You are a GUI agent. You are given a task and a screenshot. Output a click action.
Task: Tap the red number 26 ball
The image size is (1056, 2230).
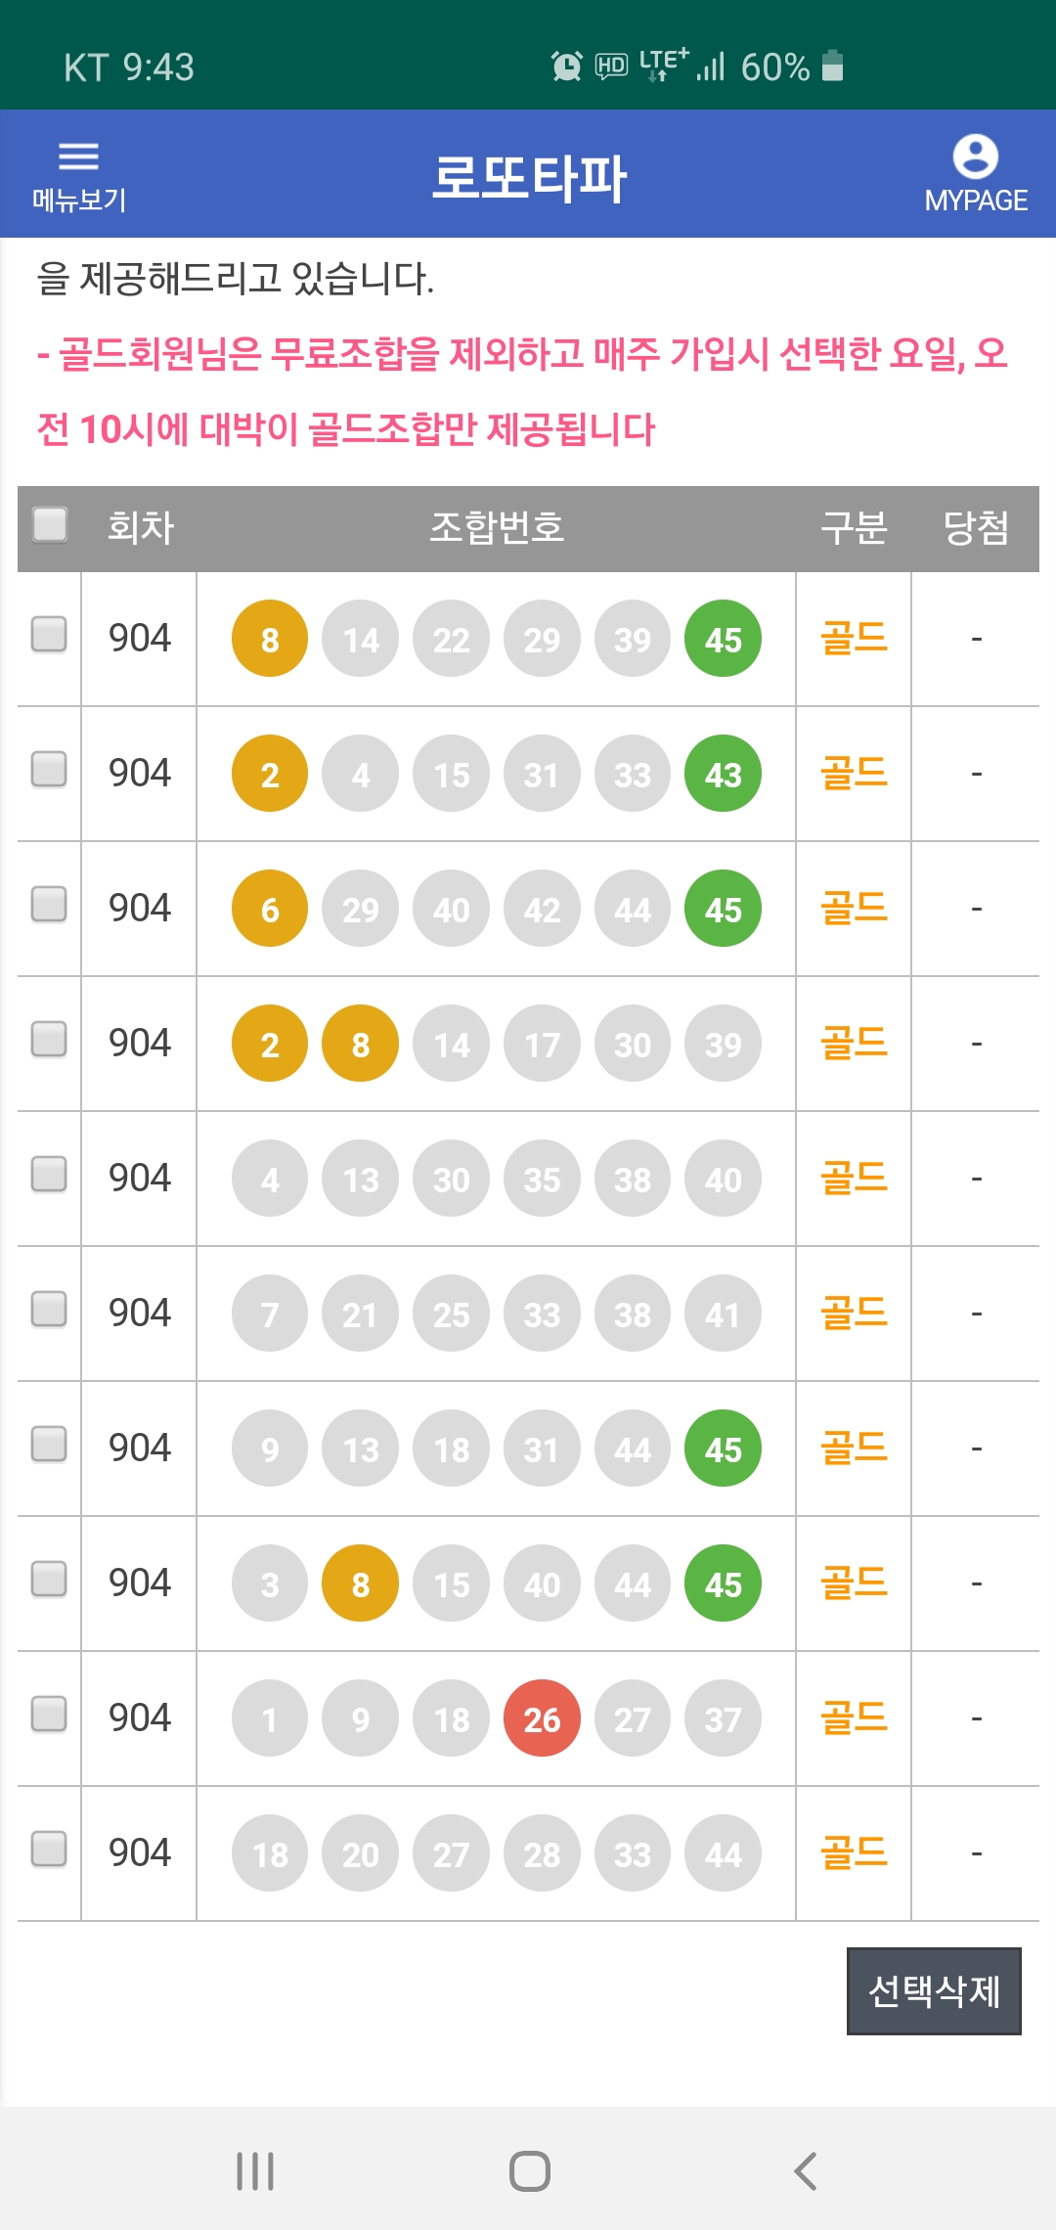542,1718
